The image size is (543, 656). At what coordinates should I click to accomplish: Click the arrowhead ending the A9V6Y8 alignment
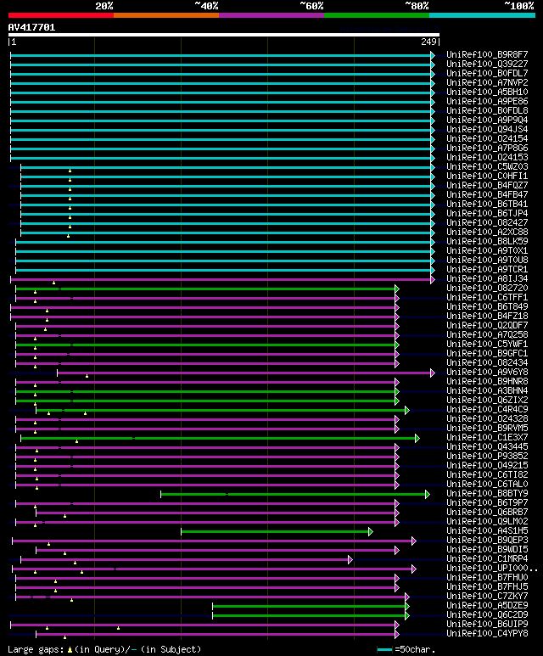(433, 373)
